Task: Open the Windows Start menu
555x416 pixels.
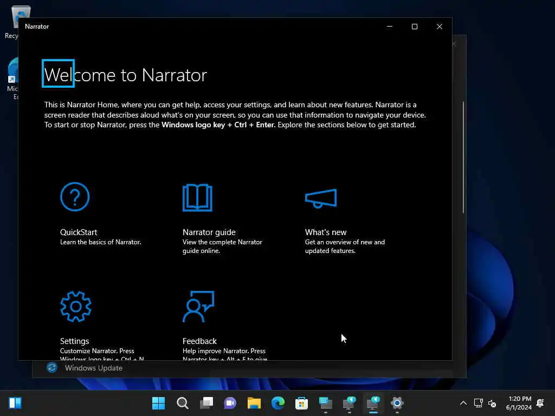Action: point(158,403)
